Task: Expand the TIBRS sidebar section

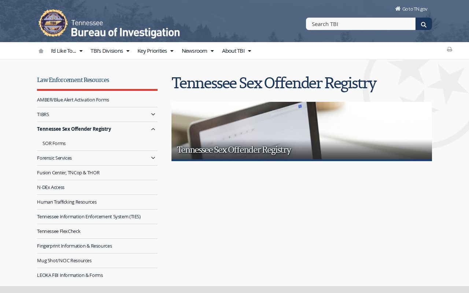Action: pos(153,115)
